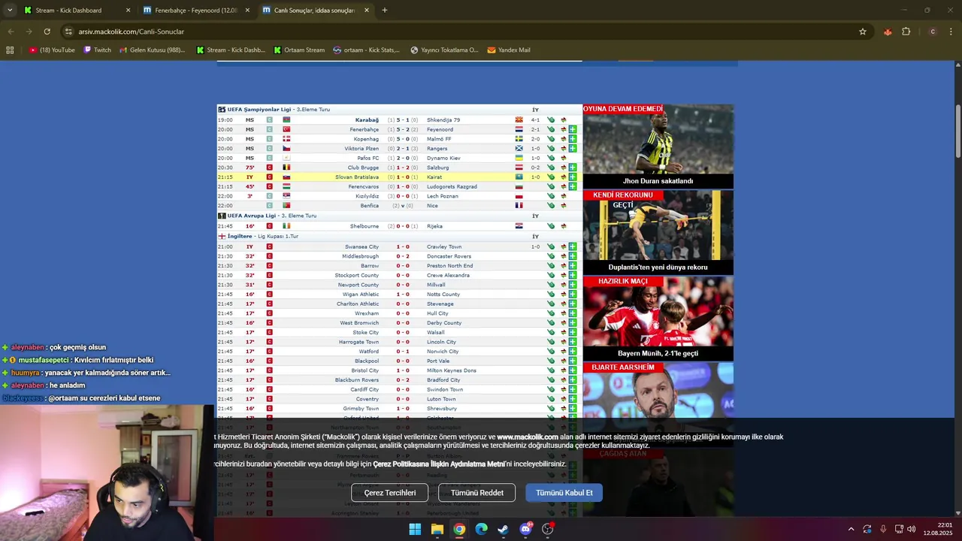
Task: Open the YouTube bookmark
Action: (52, 50)
